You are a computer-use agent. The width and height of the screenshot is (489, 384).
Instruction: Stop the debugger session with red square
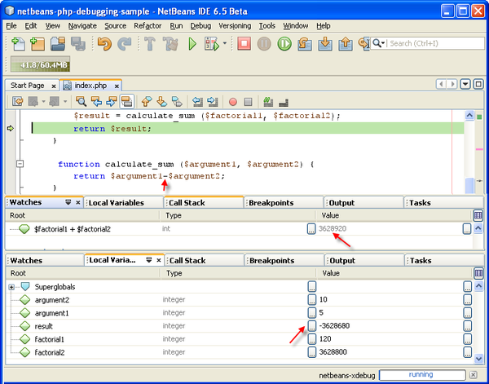tap(244, 43)
